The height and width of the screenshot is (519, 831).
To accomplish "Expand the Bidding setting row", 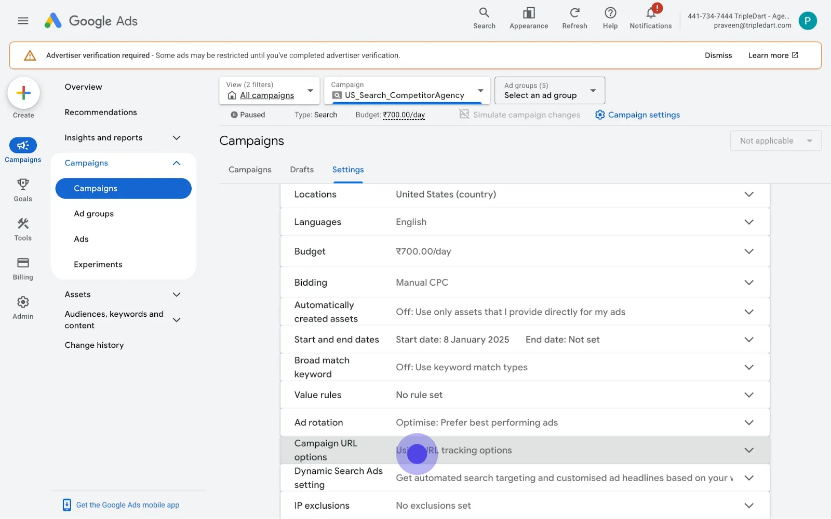I will [x=525, y=283].
